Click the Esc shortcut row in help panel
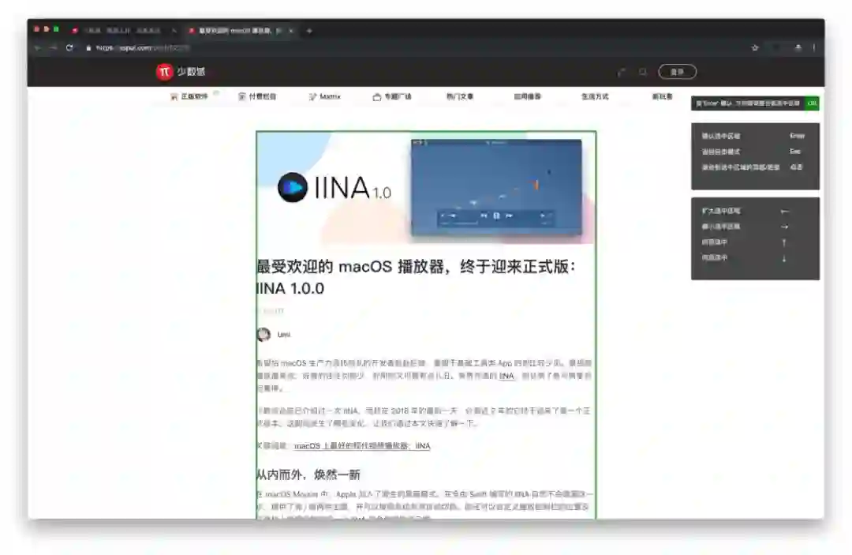852x555 pixels. coord(753,152)
